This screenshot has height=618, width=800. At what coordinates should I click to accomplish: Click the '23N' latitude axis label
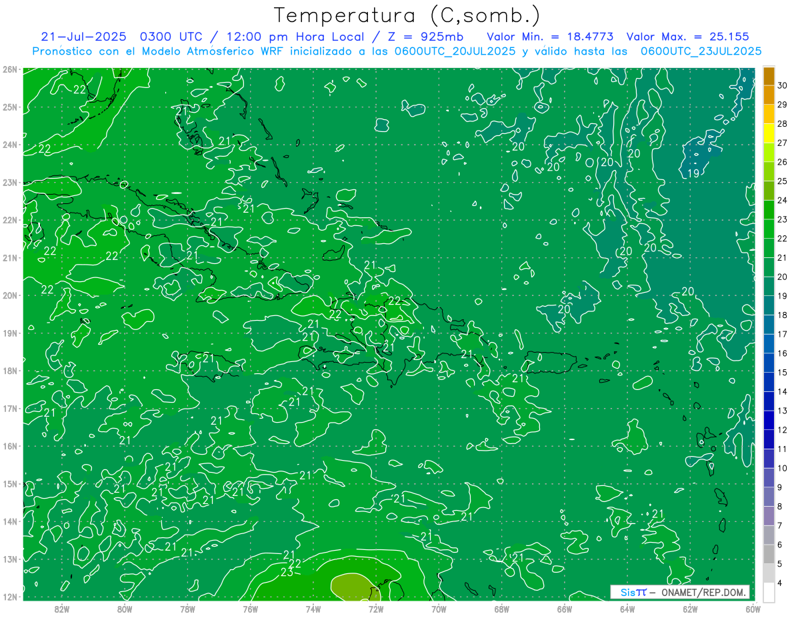click(9, 183)
